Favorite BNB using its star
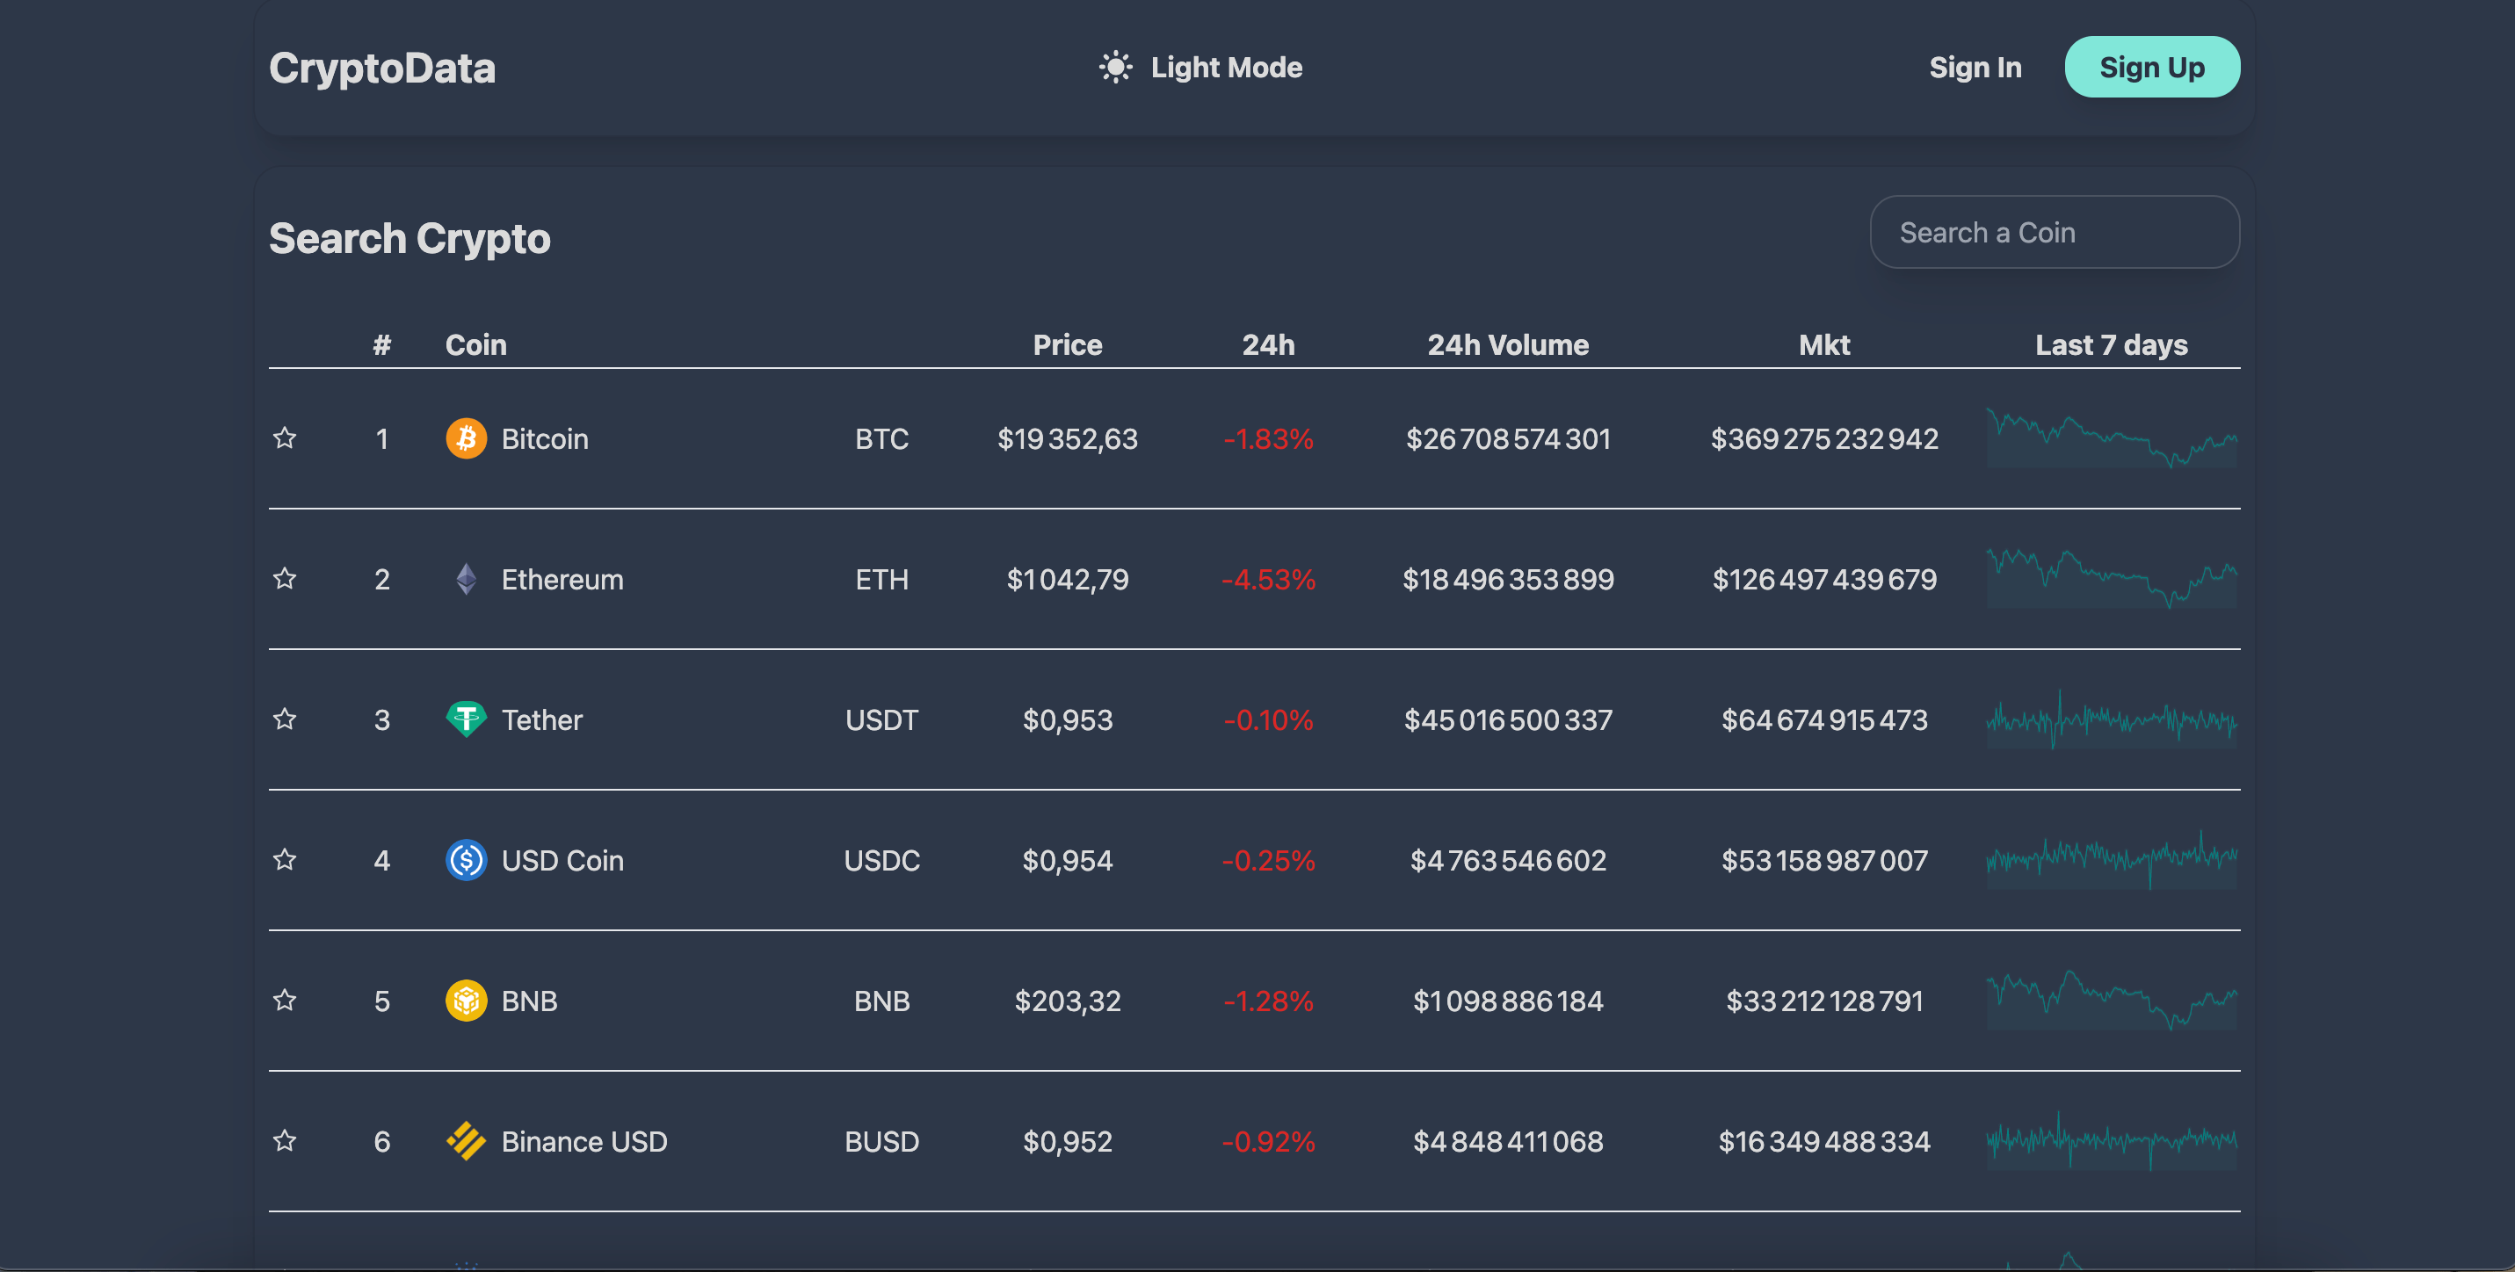2515x1272 pixels. pos(285,1001)
